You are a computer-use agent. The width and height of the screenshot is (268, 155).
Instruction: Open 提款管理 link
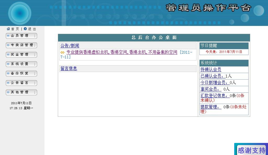[x=211, y=107]
